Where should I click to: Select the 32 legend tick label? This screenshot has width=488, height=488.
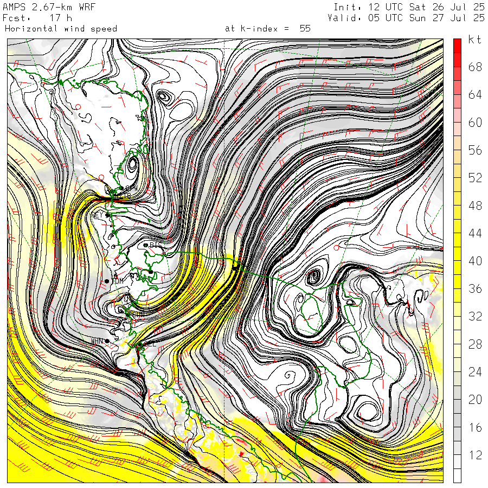(x=475, y=316)
